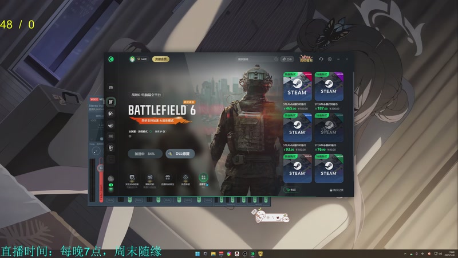Click the 口令 code button
This screenshot has width=458, height=258.
coord(287,59)
